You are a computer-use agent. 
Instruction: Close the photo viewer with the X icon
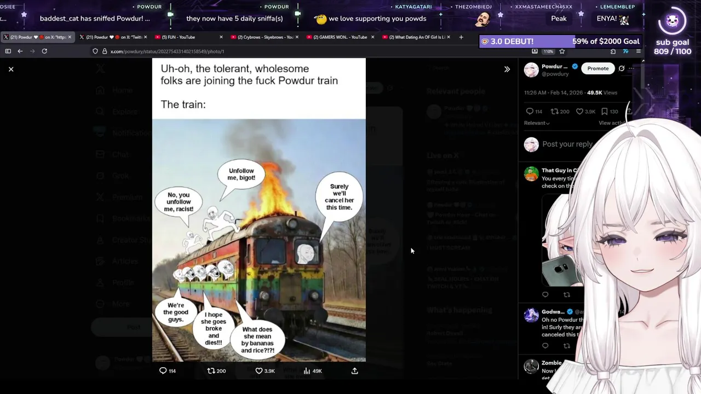[x=11, y=69]
